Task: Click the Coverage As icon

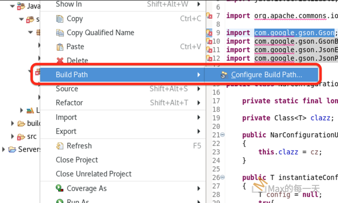Action: pyautogui.click(x=60, y=188)
